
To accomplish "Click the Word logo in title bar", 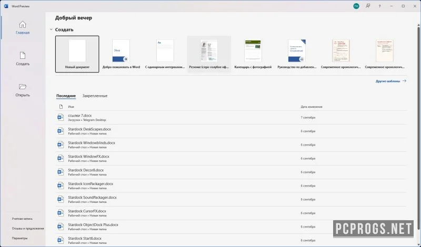I will [6, 6].
